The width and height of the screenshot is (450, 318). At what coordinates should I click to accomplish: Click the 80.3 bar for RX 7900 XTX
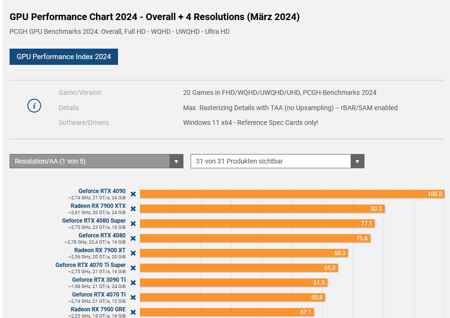coord(262,208)
